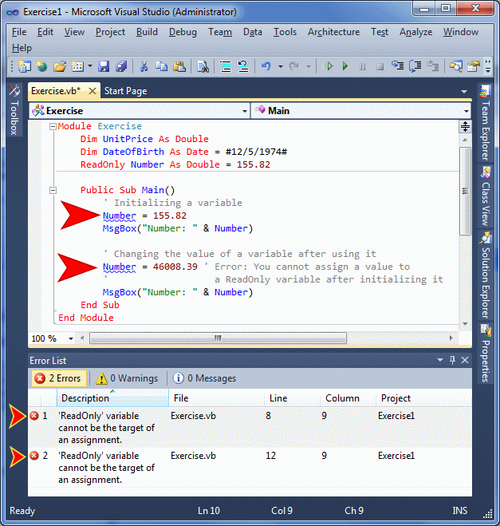This screenshot has height=526, width=500.
Task: Click the Step Out toolbar icon
Action: 433,66
